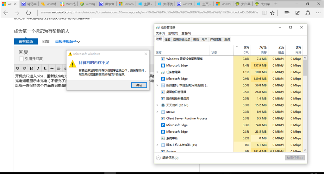This screenshot has width=324, height=174.
Task: Close the first Edge tab
Action: coord(15,4)
